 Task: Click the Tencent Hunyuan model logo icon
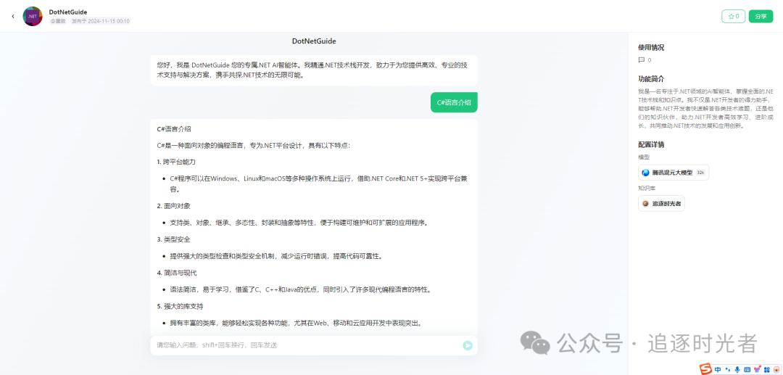click(x=646, y=173)
